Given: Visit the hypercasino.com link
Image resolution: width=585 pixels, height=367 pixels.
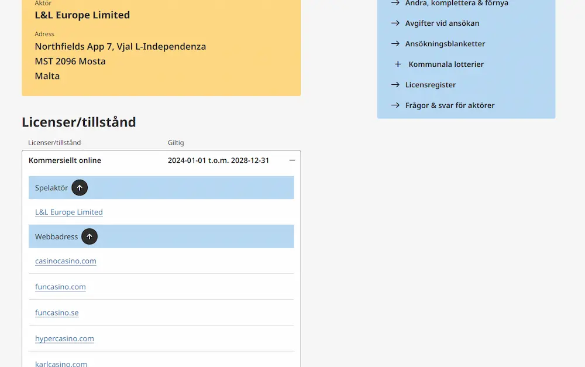Looking at the screenshot, I should (x=64, y=339).
